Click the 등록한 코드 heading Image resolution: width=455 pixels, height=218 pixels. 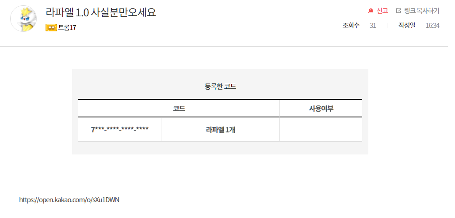(x=220, y=86)
